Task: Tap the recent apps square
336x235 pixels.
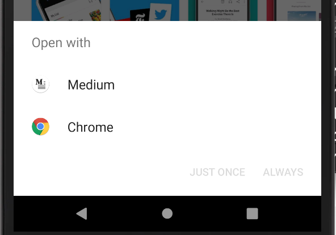Action: [x=252, y=213]
